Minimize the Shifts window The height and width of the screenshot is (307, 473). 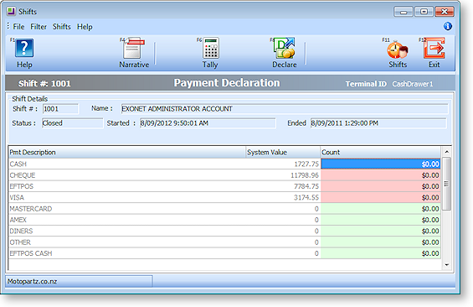coord(404,12)
